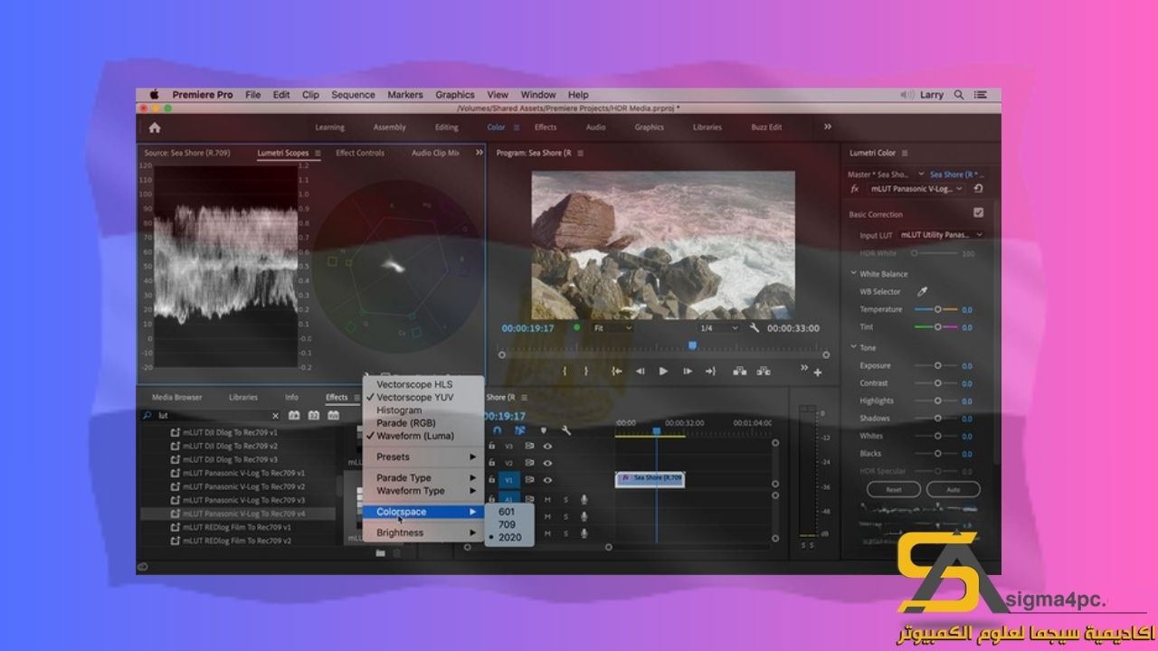Click the Program monitor playhead marker
Image resolution: width=1158 pixels, height=651 pixels.
[692, 344]
